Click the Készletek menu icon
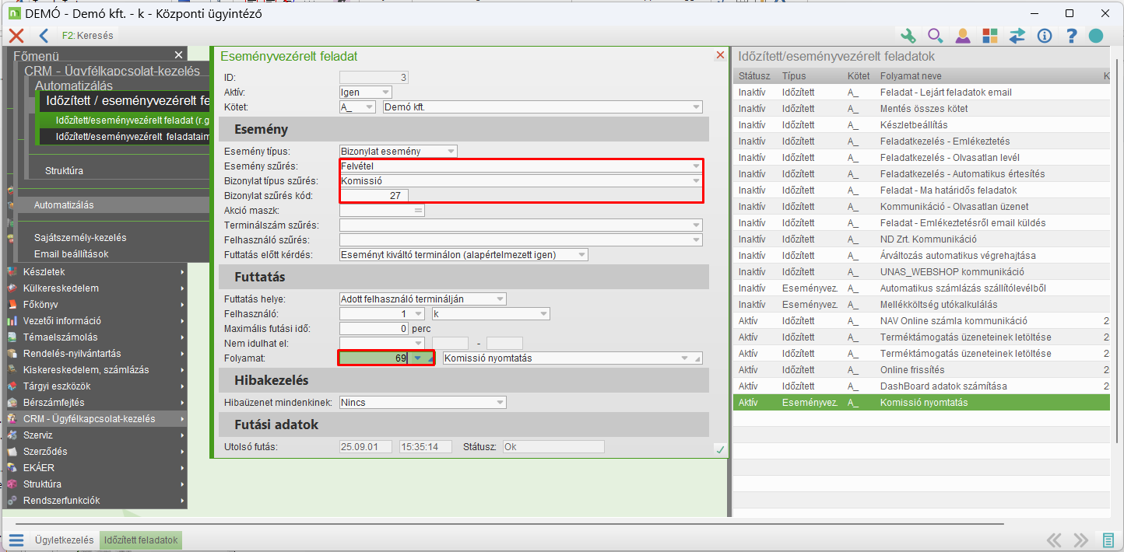Viewport: 1124px width, 552px height. pyautogui.click(x=12, y=272)
